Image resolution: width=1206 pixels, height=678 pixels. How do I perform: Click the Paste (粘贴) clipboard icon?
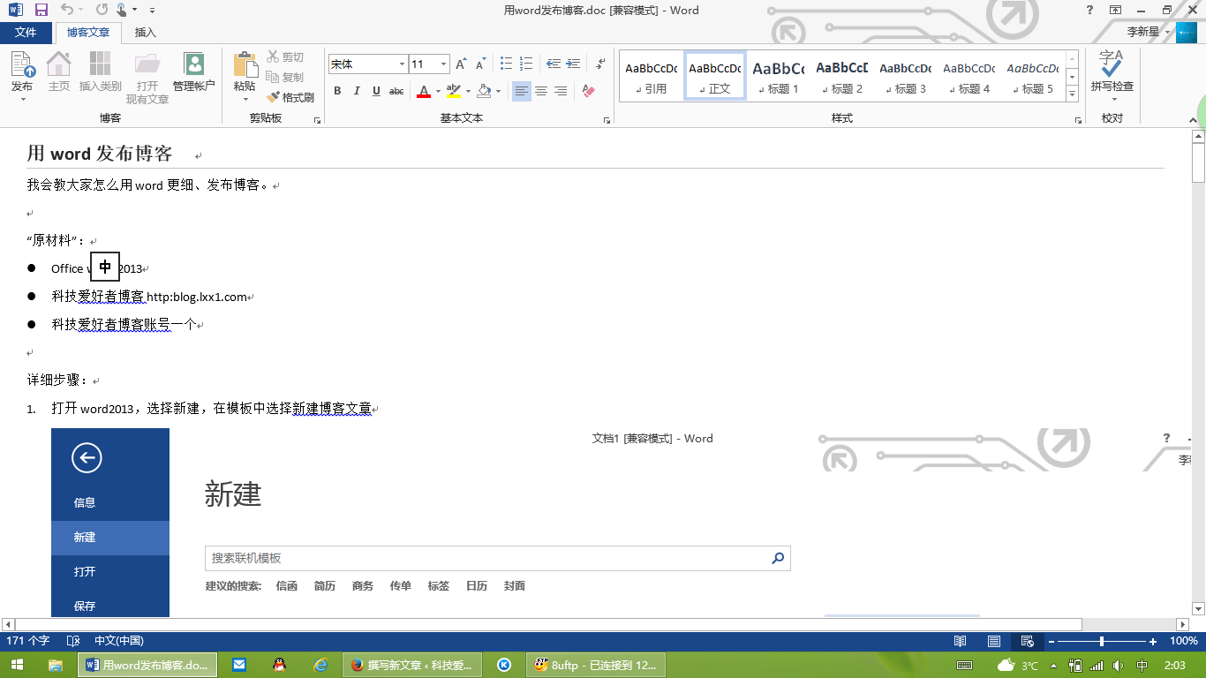tap(245, 74)
